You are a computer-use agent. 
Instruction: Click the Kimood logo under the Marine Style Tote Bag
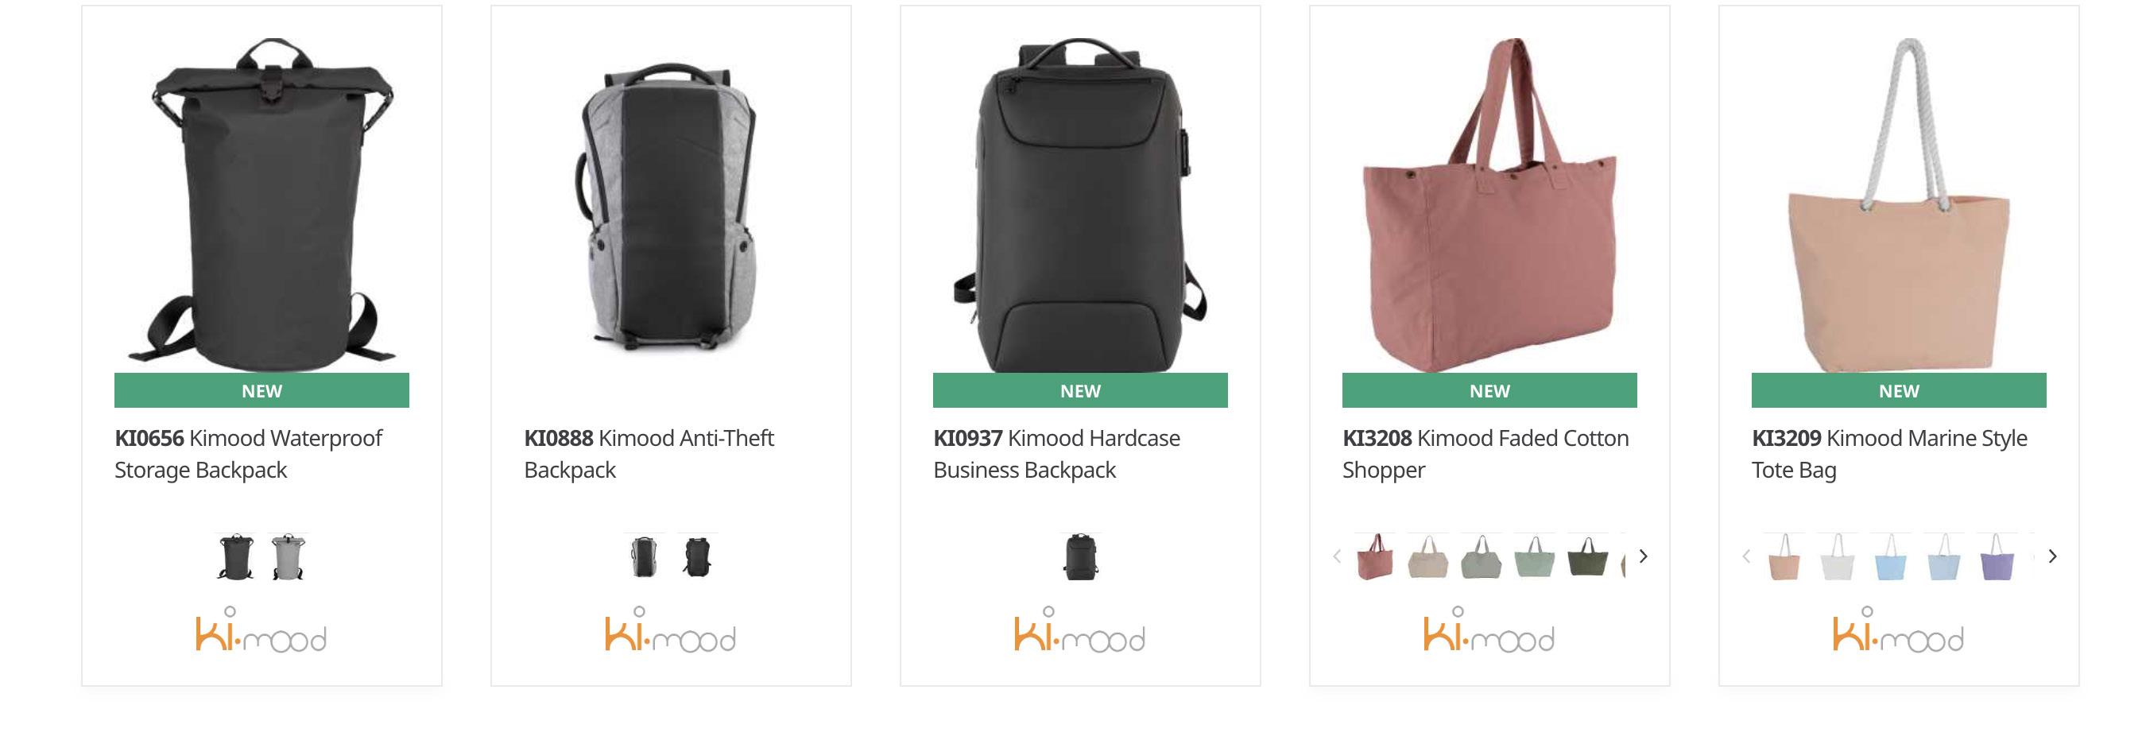1897,631
